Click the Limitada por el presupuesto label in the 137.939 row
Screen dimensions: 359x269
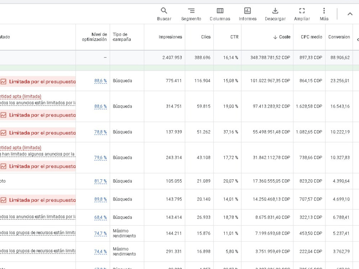click(42, 133)
